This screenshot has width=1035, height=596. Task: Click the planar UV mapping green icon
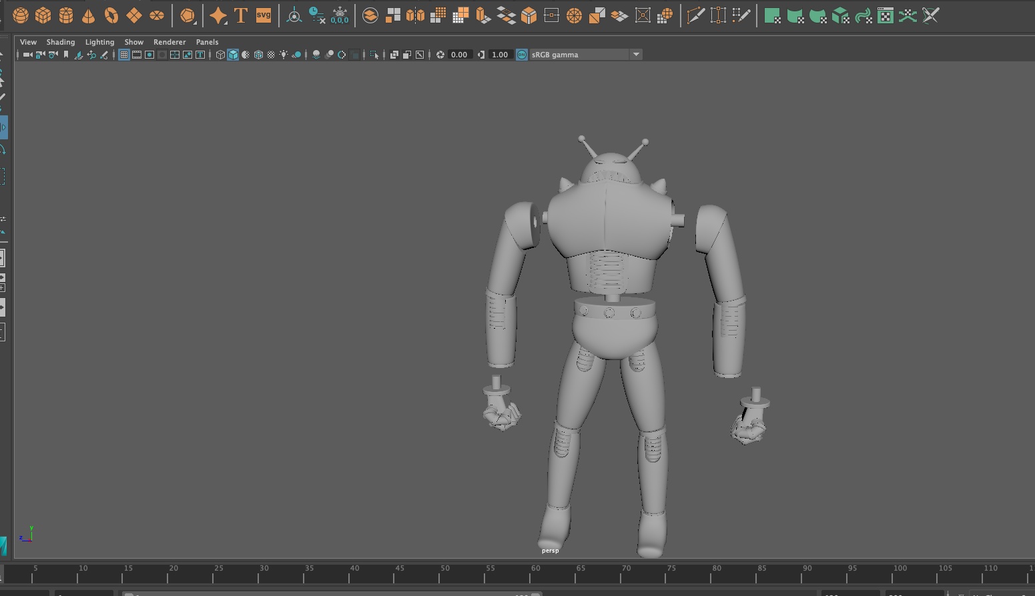772,15
